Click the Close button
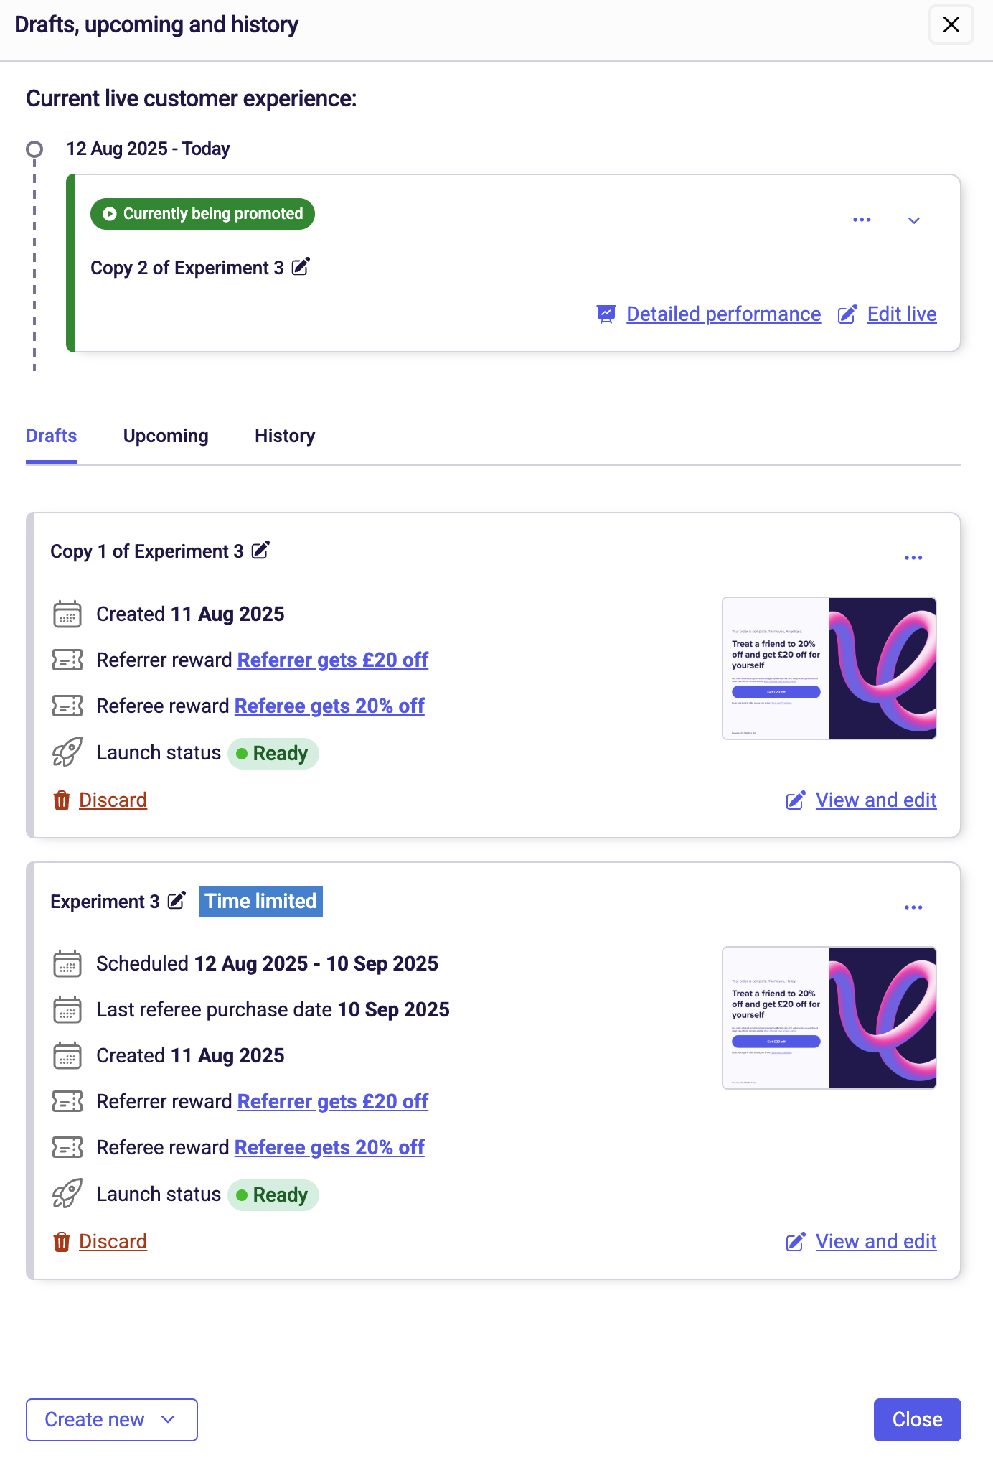993x1463 pixels. 916,1419
